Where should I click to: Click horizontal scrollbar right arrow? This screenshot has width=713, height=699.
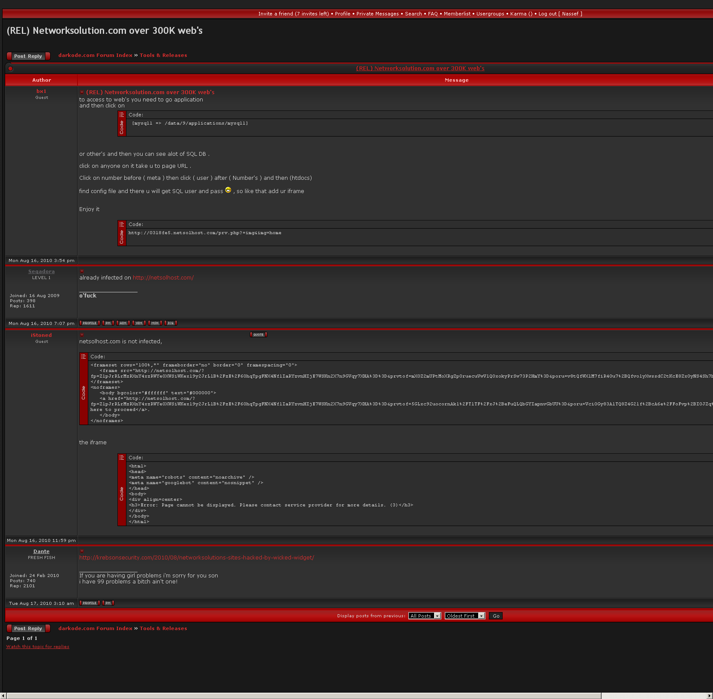709,696
